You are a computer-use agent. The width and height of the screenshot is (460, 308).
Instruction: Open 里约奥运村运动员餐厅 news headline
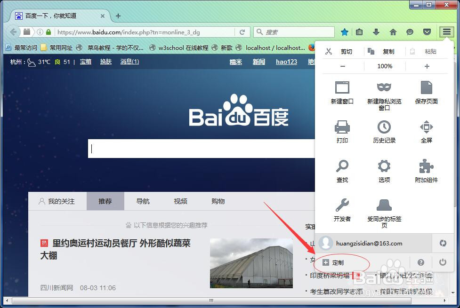pos(115,249)
